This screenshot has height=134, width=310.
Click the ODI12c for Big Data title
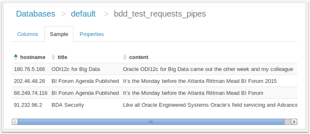[x=76, y=69]
